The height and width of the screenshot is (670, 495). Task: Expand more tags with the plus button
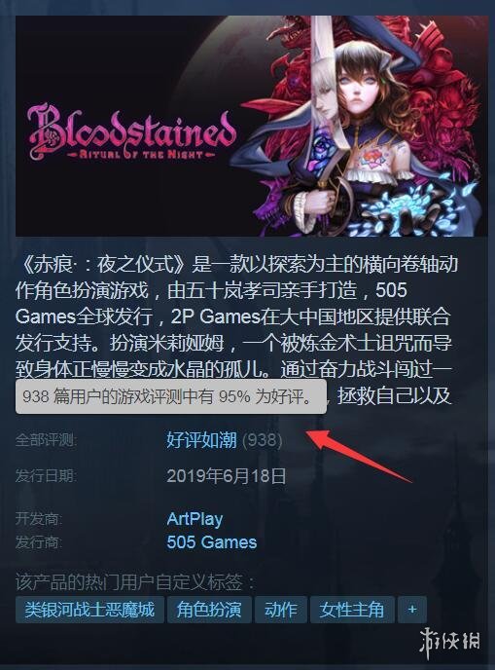tap(411, 610)
